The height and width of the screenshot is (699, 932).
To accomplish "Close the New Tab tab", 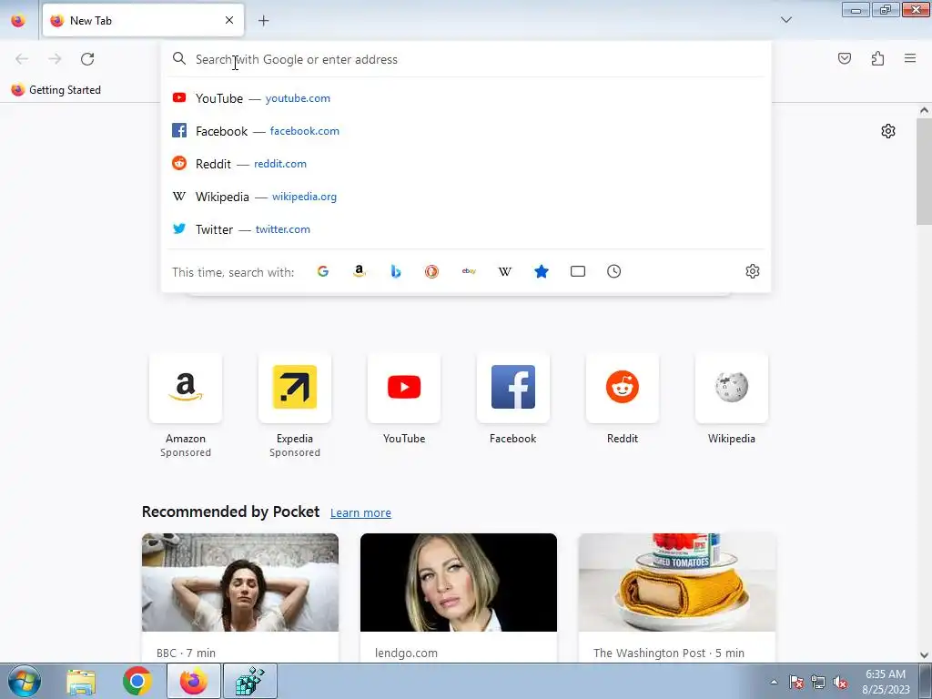I will click(229, 20).
